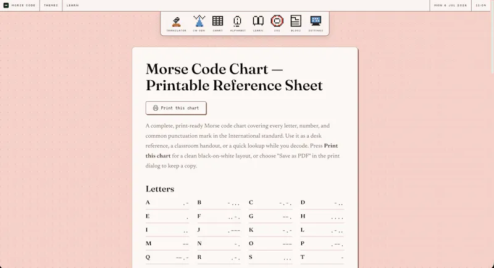494x268 pixels.
Task: Click the letter M chart entry
Action: click(x=167, y=244)
